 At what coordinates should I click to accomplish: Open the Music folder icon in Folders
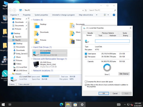coord(72,33)
